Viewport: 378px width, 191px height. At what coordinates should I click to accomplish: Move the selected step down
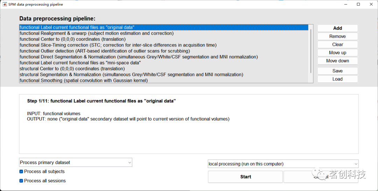337,61
